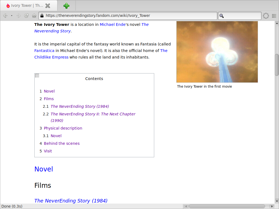Image resolution: width=279 pixels, height=209 pixels.
Task: Jump to Physical description in Contents
Action: click(x=63, y=128)
